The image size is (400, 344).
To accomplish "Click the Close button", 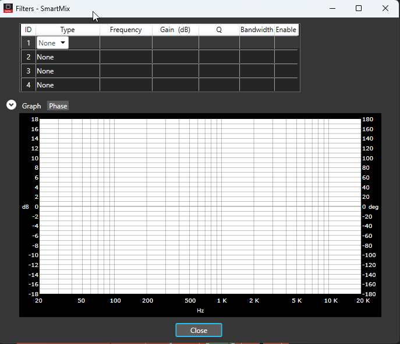I will [x=199, y=330].
